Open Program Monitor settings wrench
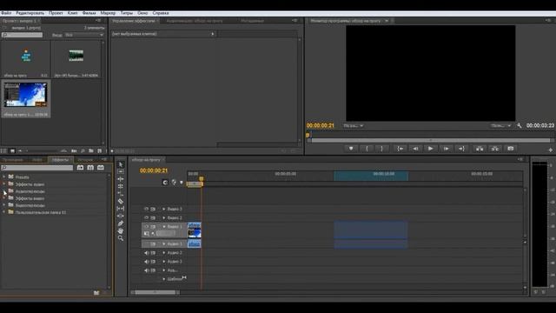This screenshot has width=556, height=313. [520, 125]
